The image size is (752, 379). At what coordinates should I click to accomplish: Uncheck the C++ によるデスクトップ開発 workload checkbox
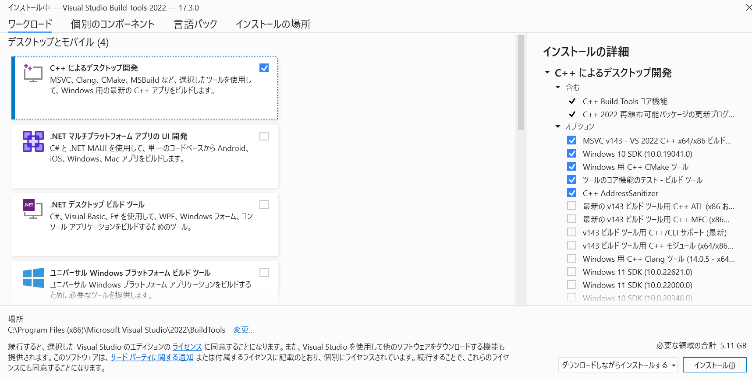point(264,68)
